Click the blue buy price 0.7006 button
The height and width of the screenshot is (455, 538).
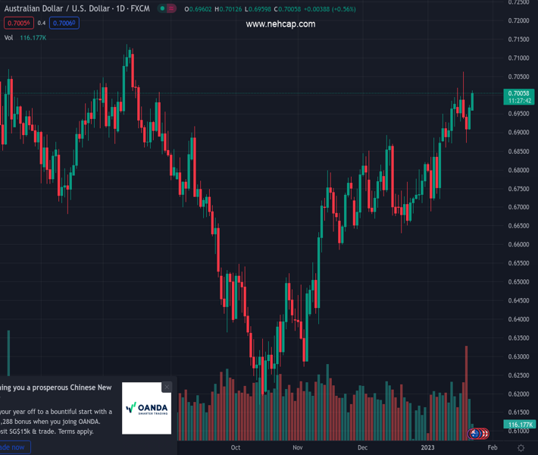(65, 23)
